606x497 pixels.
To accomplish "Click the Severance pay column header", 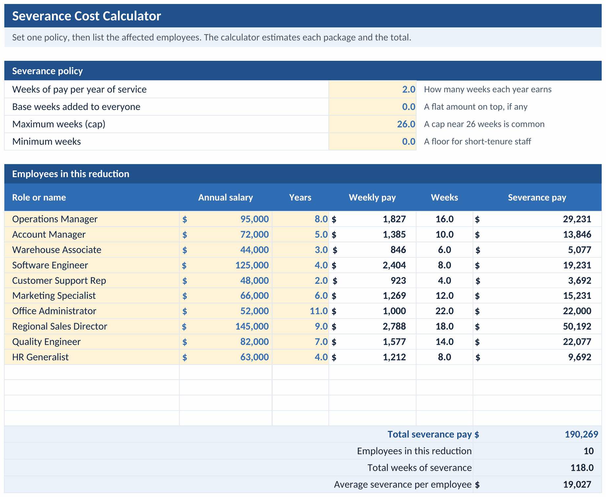I will coord(537,197).
